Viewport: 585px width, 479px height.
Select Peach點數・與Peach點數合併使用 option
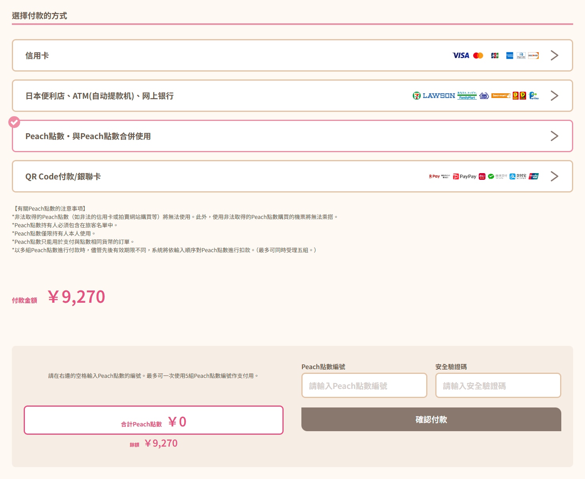click(x=292, y=136)
